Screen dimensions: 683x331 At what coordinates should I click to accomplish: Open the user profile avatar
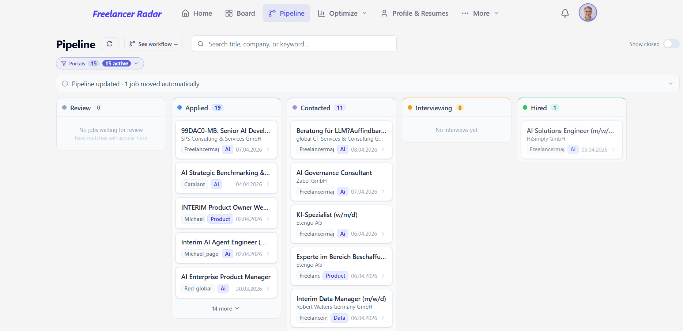(588, 13)
